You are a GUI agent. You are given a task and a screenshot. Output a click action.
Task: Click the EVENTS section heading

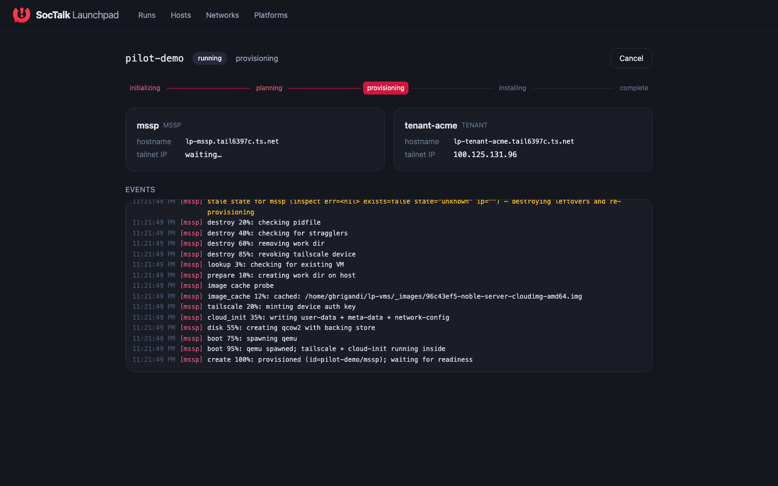(140, 190)
